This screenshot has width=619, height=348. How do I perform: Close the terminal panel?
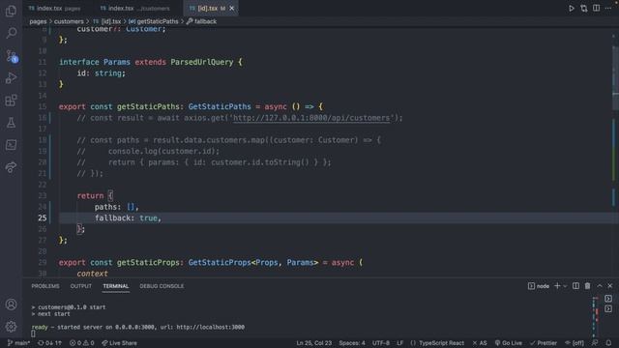pos(610,286)
